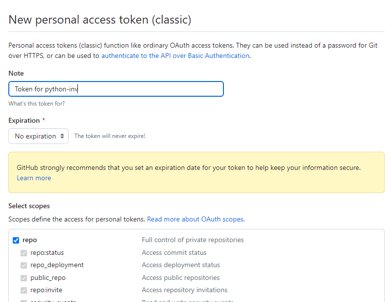391x302 pixels.
Task: Click the repo scope name label
Action: 30,240
